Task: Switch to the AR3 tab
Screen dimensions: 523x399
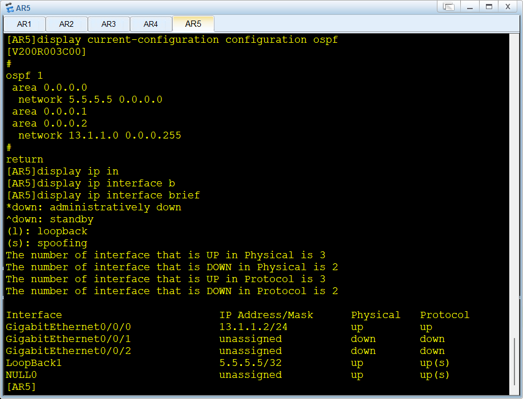Action: pos(108,24)
